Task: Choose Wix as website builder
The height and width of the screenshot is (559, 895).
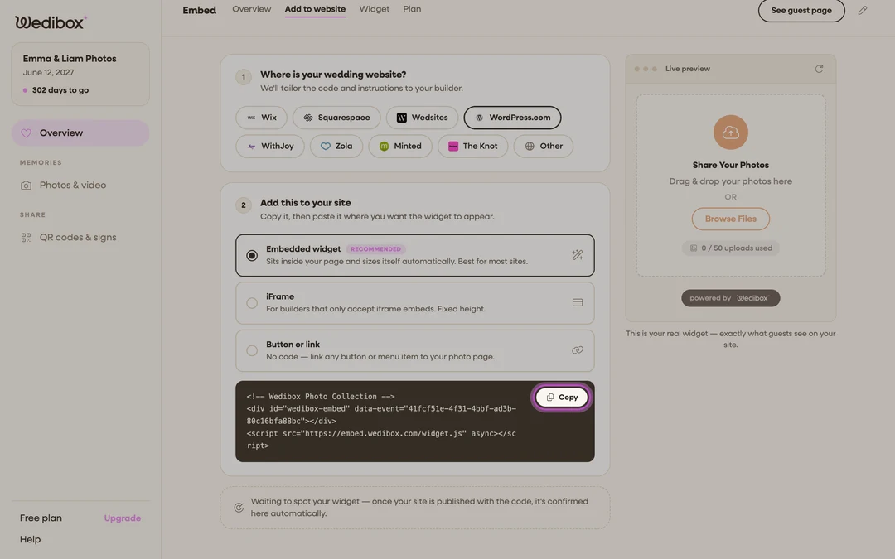Action: [x=261, y=118]
